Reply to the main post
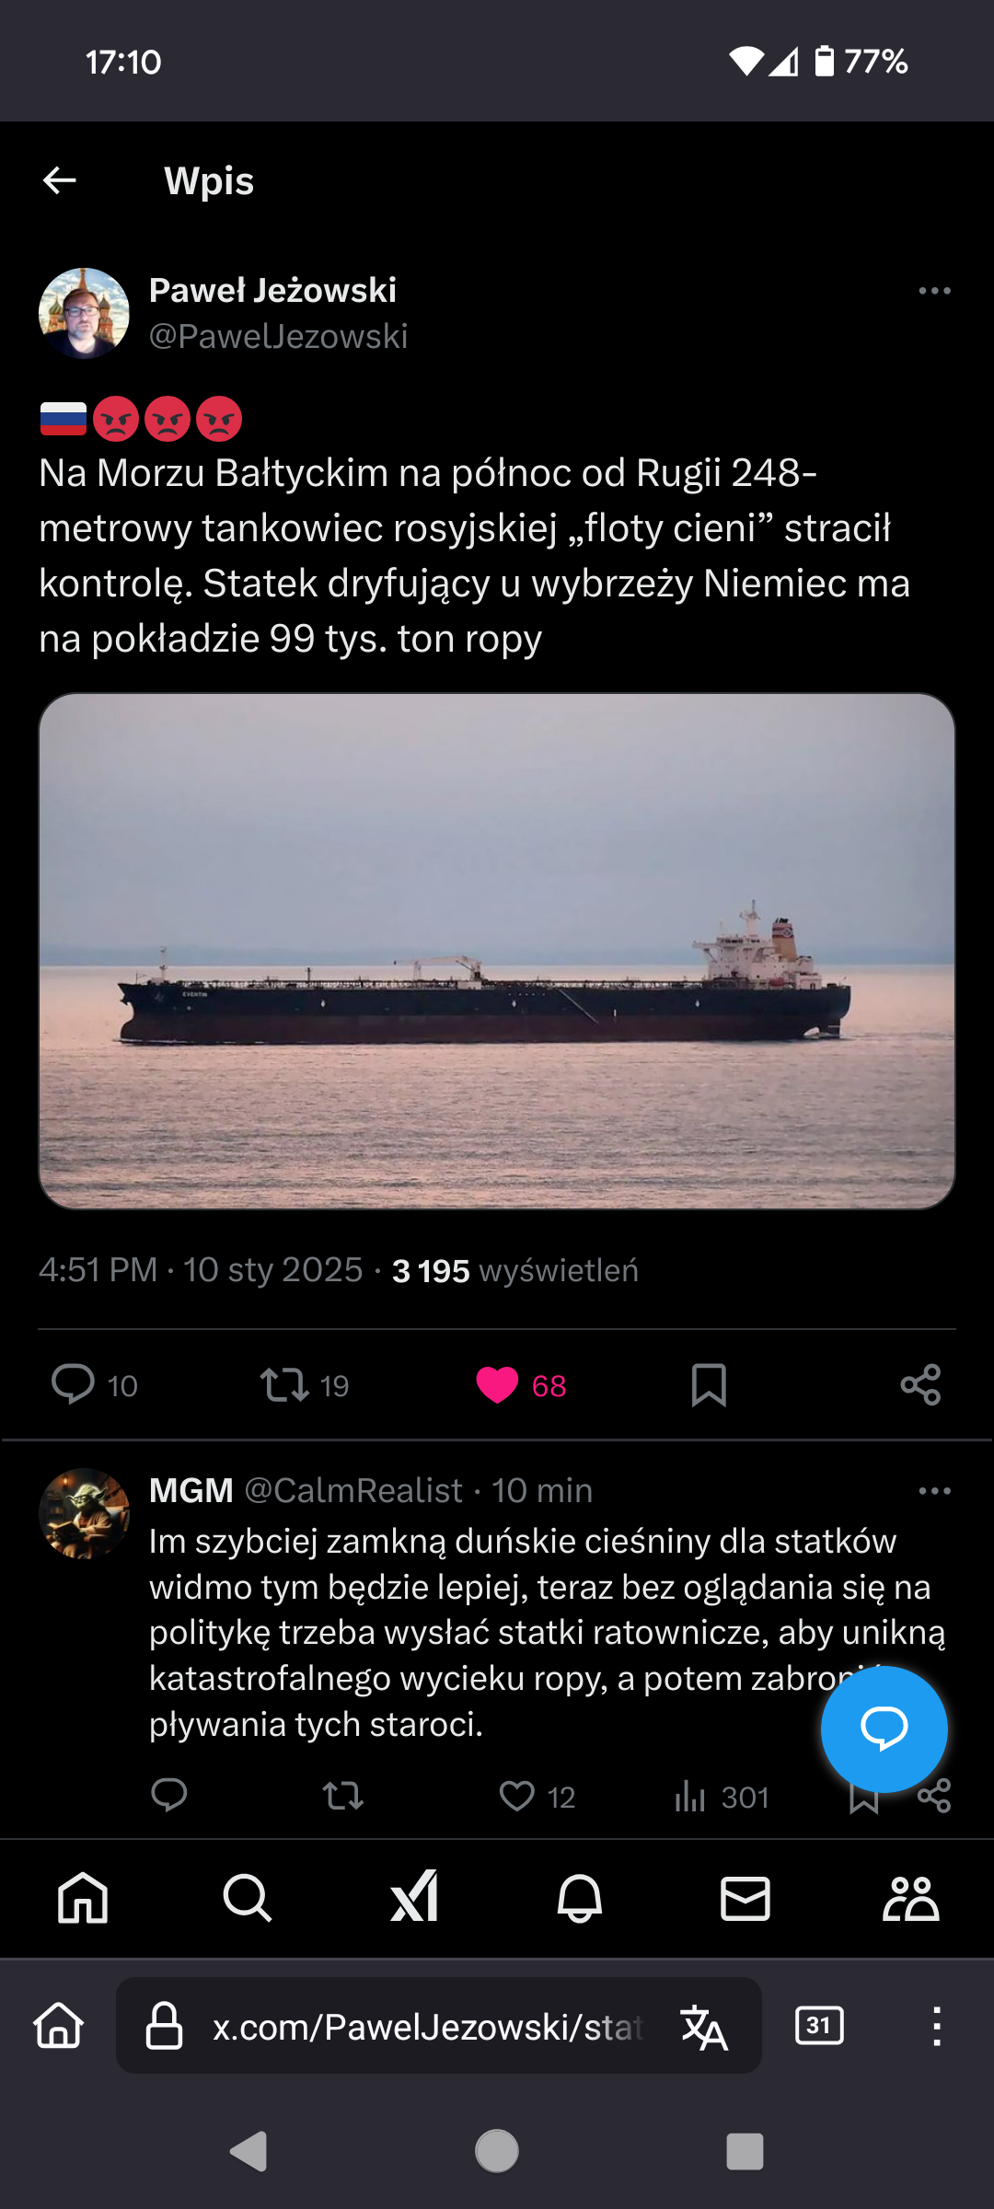 [74, 1384]
